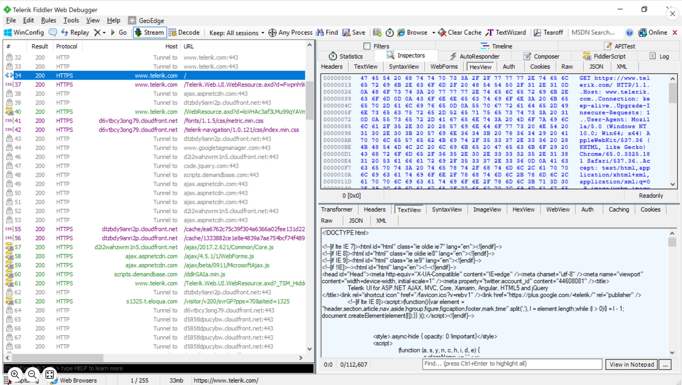Toggle the Stream mode button
Image resolution: width=682 pixels, height=385 pixels.
(x=150, y=32)
